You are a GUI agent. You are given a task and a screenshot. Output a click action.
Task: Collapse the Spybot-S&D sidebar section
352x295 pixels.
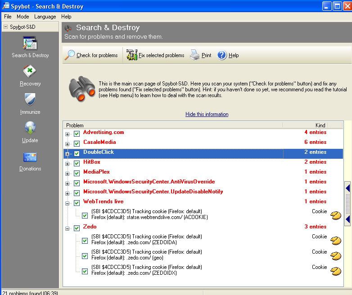[x=5, y=27]
